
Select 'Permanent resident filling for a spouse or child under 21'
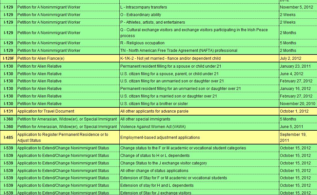point(199,66)
